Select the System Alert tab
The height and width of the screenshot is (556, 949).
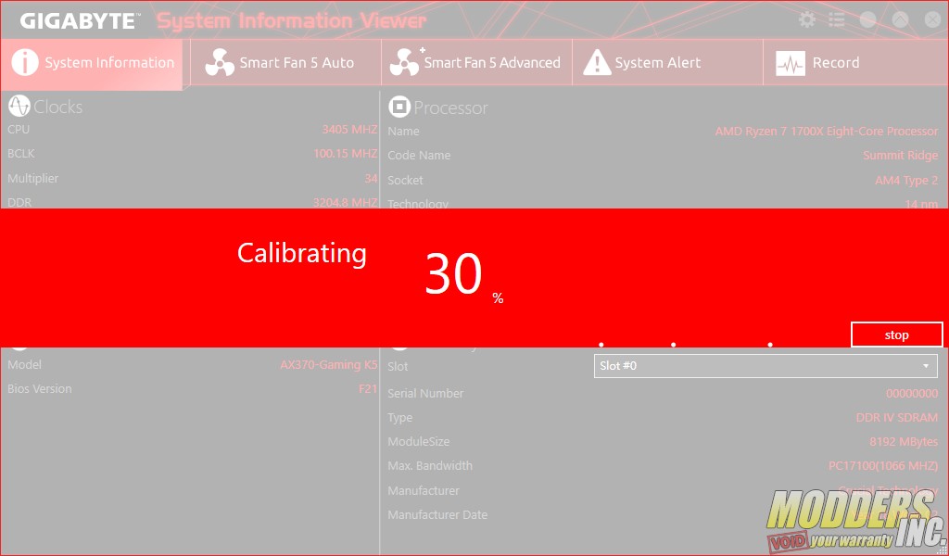(667, 63)
